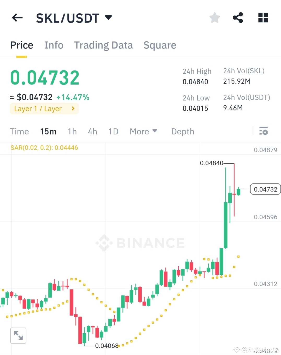View the Depth chart

183,131
